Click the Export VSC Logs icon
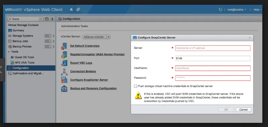 tap(64, 63)
